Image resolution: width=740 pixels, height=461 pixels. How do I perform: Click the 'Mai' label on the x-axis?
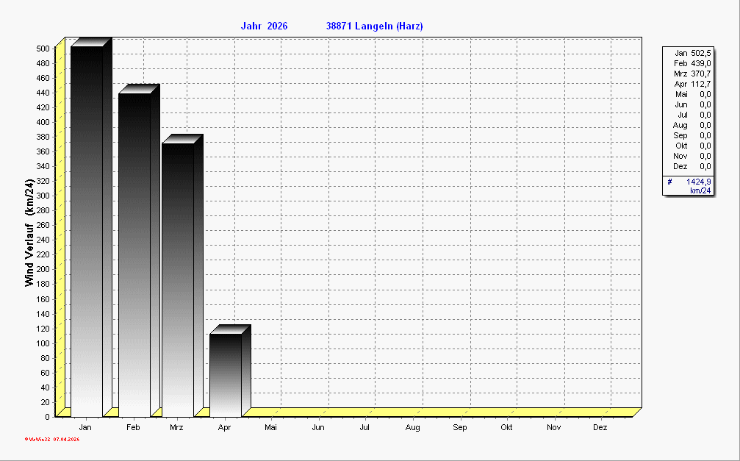click(271, 427)
